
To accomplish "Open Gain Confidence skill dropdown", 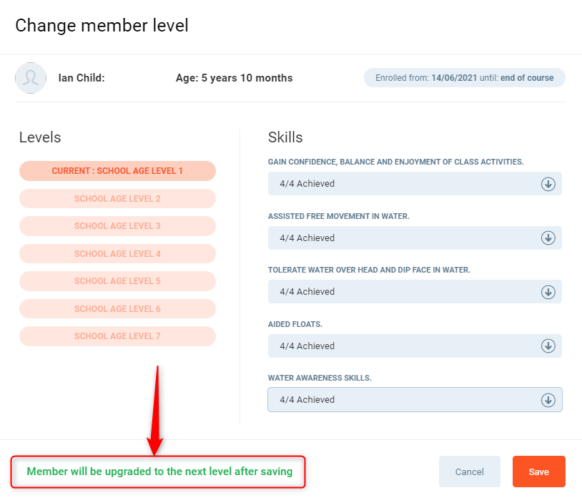I will click(x=404, y=184).
